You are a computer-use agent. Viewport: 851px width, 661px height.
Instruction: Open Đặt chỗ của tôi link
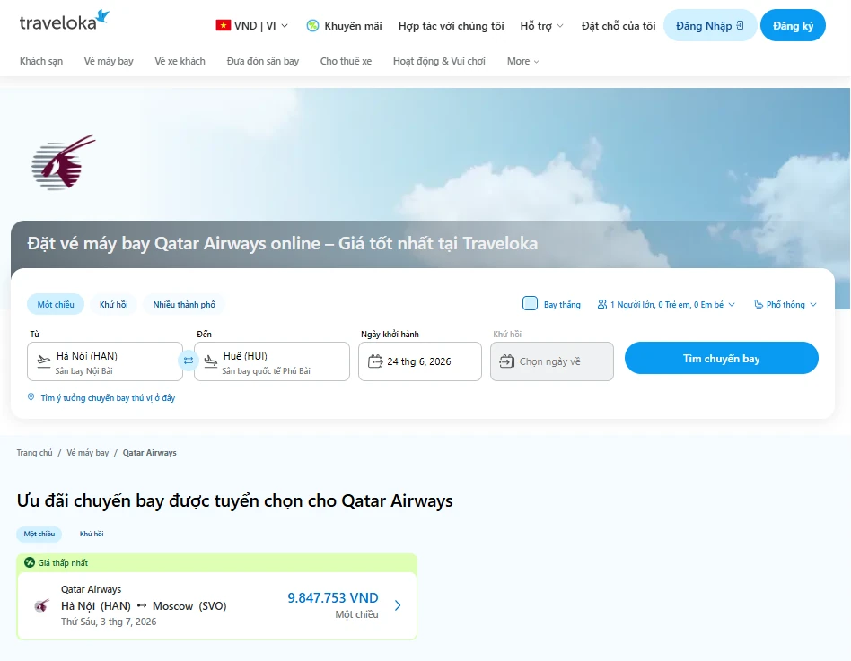point(619,25)
